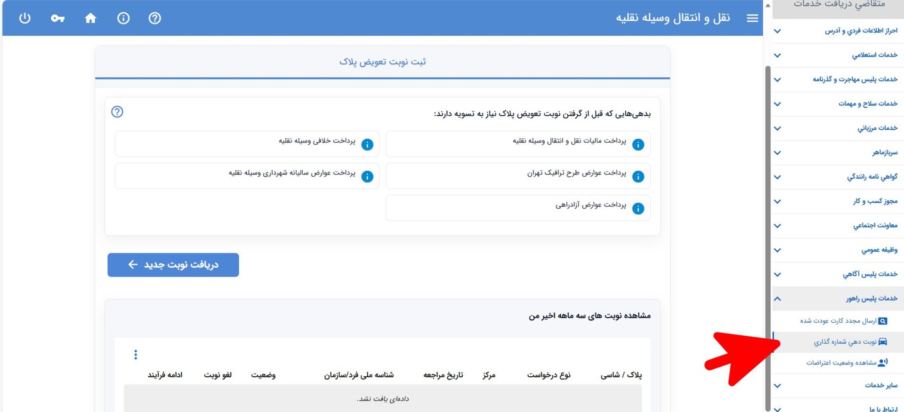Screen dimensions: 904x412
Task: Expand وظیفه عمومی chevron
Action: 777,250
